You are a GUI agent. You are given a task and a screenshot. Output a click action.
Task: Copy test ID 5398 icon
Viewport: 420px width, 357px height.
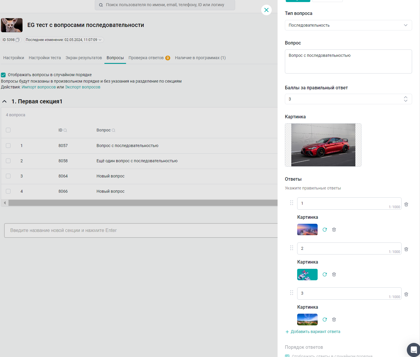(x=18, y=40)
